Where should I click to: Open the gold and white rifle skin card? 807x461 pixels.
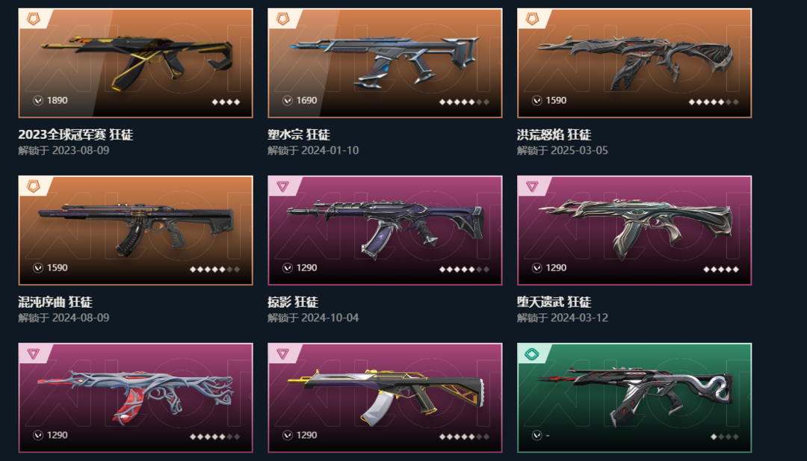tap(385, 397)
